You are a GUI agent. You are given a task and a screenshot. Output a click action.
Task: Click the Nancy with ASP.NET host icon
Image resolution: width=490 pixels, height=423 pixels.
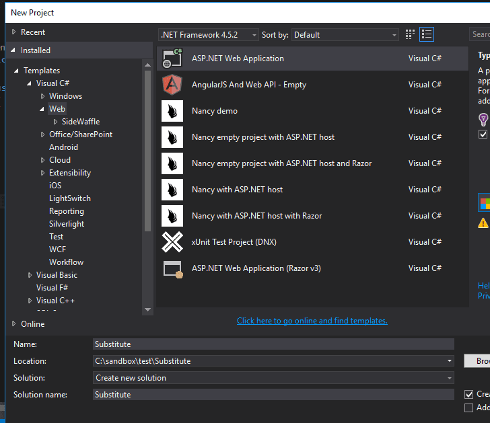click(x=172, y=190)
